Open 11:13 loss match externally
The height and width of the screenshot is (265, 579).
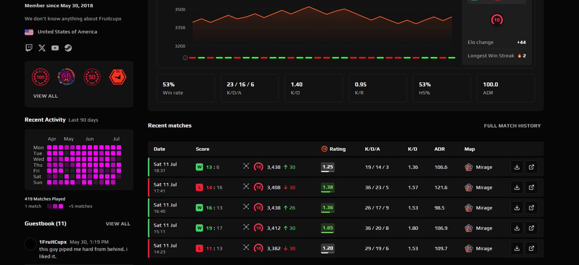(531, 248)
